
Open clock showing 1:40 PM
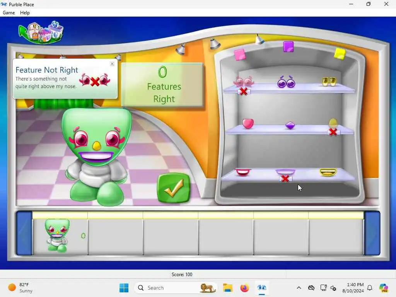(353, 288)
